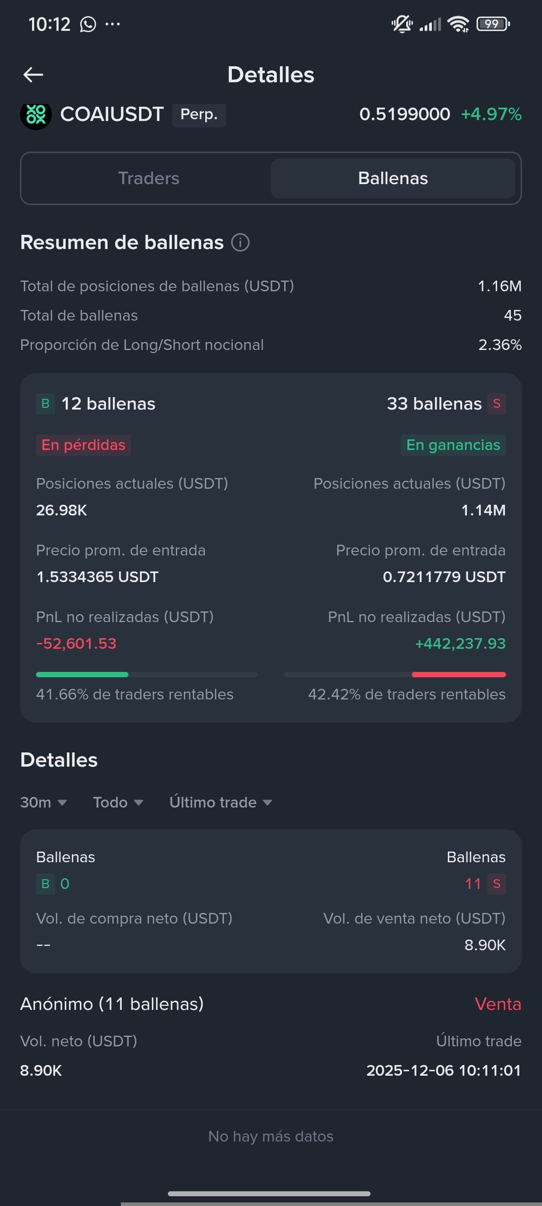
Task: Tap the Perp. contract label
Action: pyautogui.click(x=199, y=115)
